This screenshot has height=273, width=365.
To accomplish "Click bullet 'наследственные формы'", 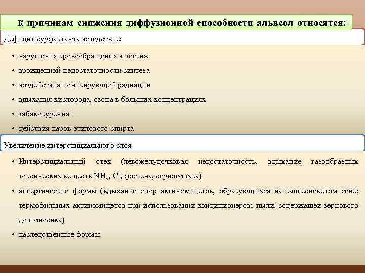I will (59, 235).
